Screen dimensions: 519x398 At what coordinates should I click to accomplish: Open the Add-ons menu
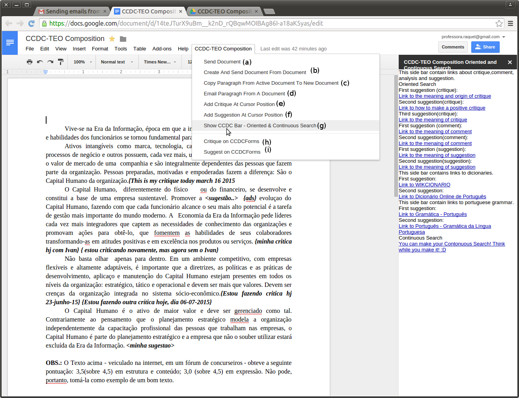tap(162, 48)
